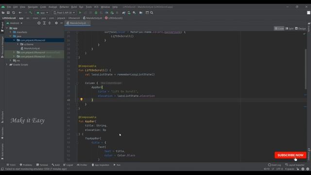Open the Refactor menu
Screen dimensions: 311x175
click(x=64, y=7)
